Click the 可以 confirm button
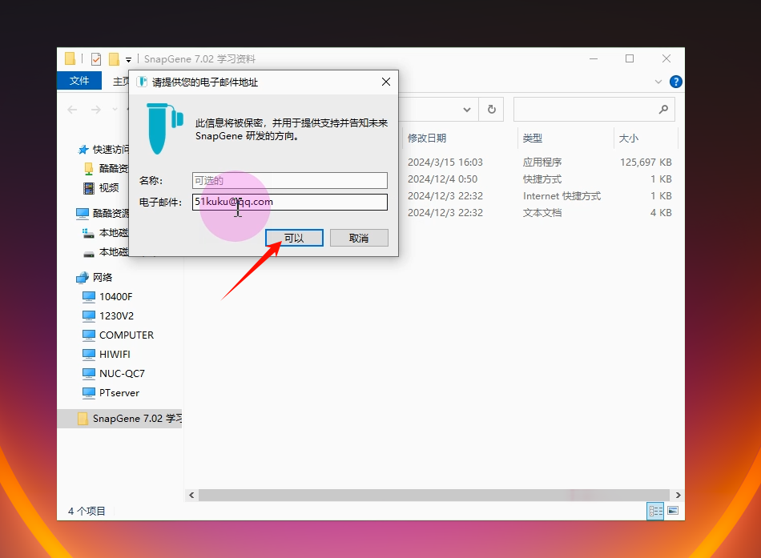761x558 pixels. [x=294, y=239]
